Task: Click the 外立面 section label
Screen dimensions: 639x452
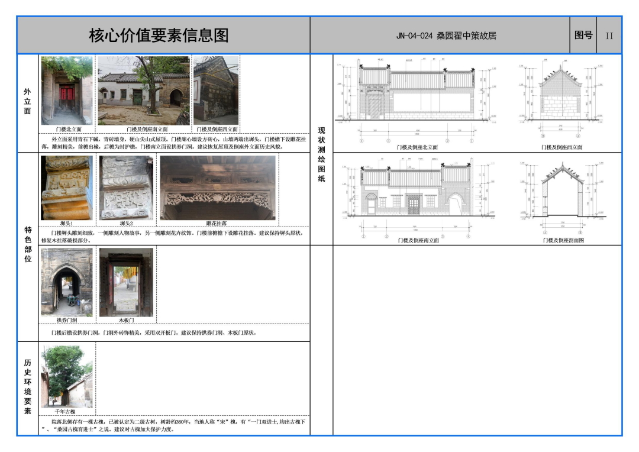Action: point(27,101)
